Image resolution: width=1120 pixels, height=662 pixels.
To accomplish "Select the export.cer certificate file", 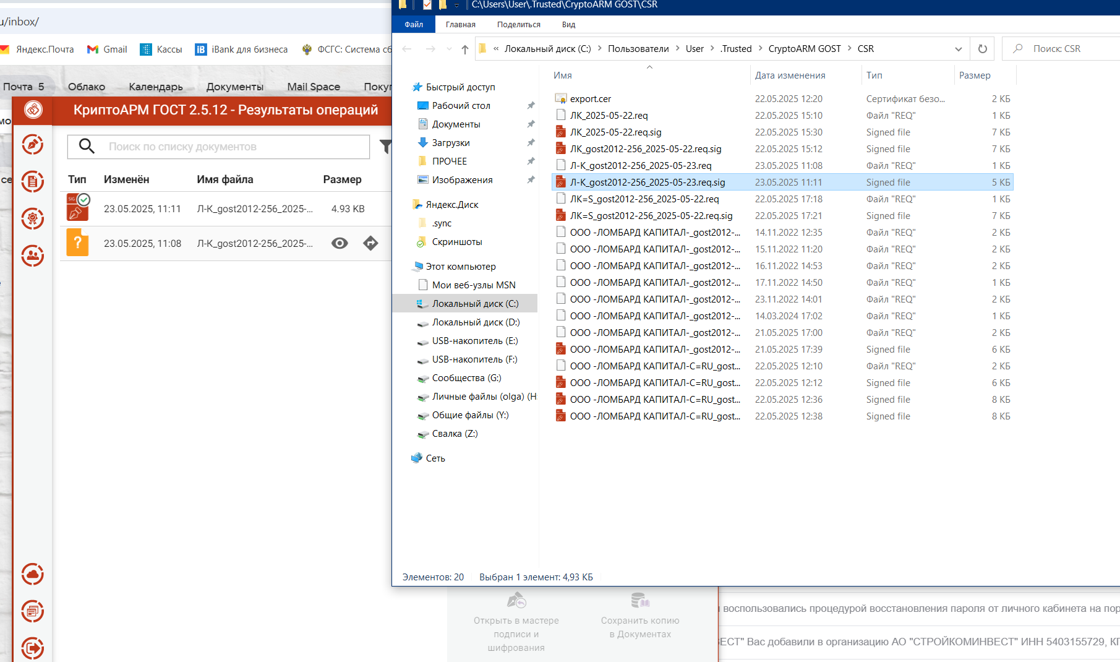I will coord(591,99).
